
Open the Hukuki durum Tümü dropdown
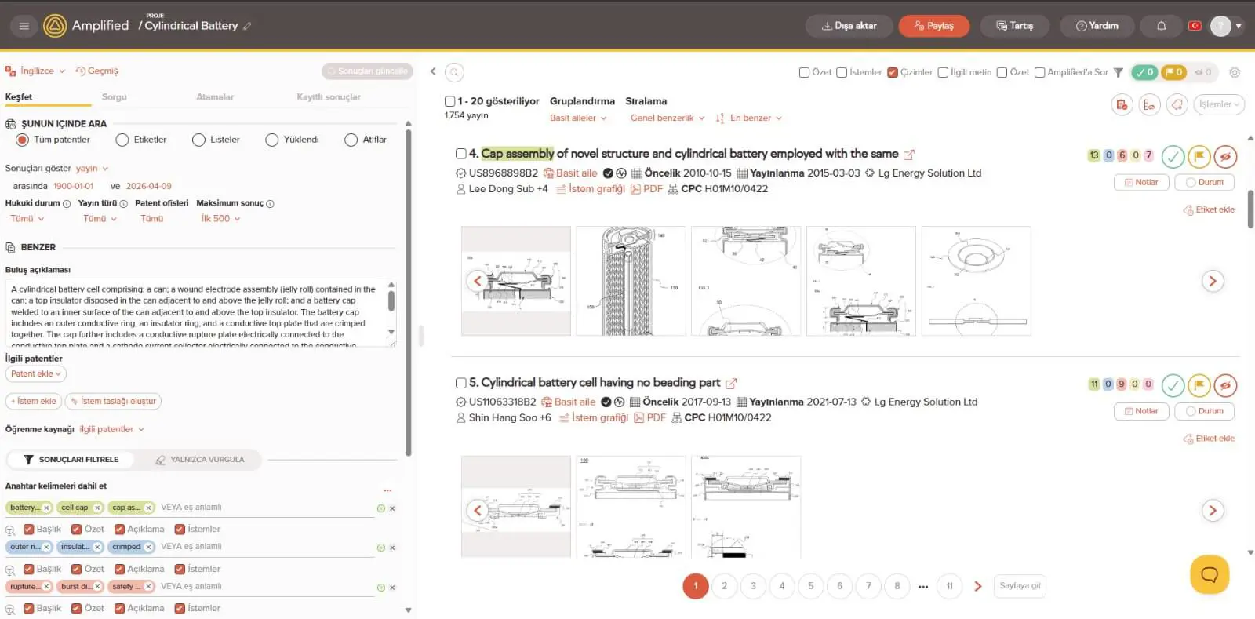point(27,219)
